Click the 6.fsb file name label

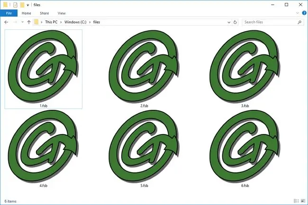(x=245, y=186)
